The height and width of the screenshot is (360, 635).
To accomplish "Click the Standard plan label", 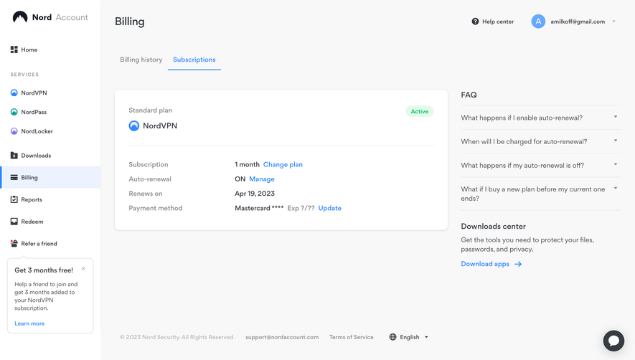I will click(x=150, y=110).
